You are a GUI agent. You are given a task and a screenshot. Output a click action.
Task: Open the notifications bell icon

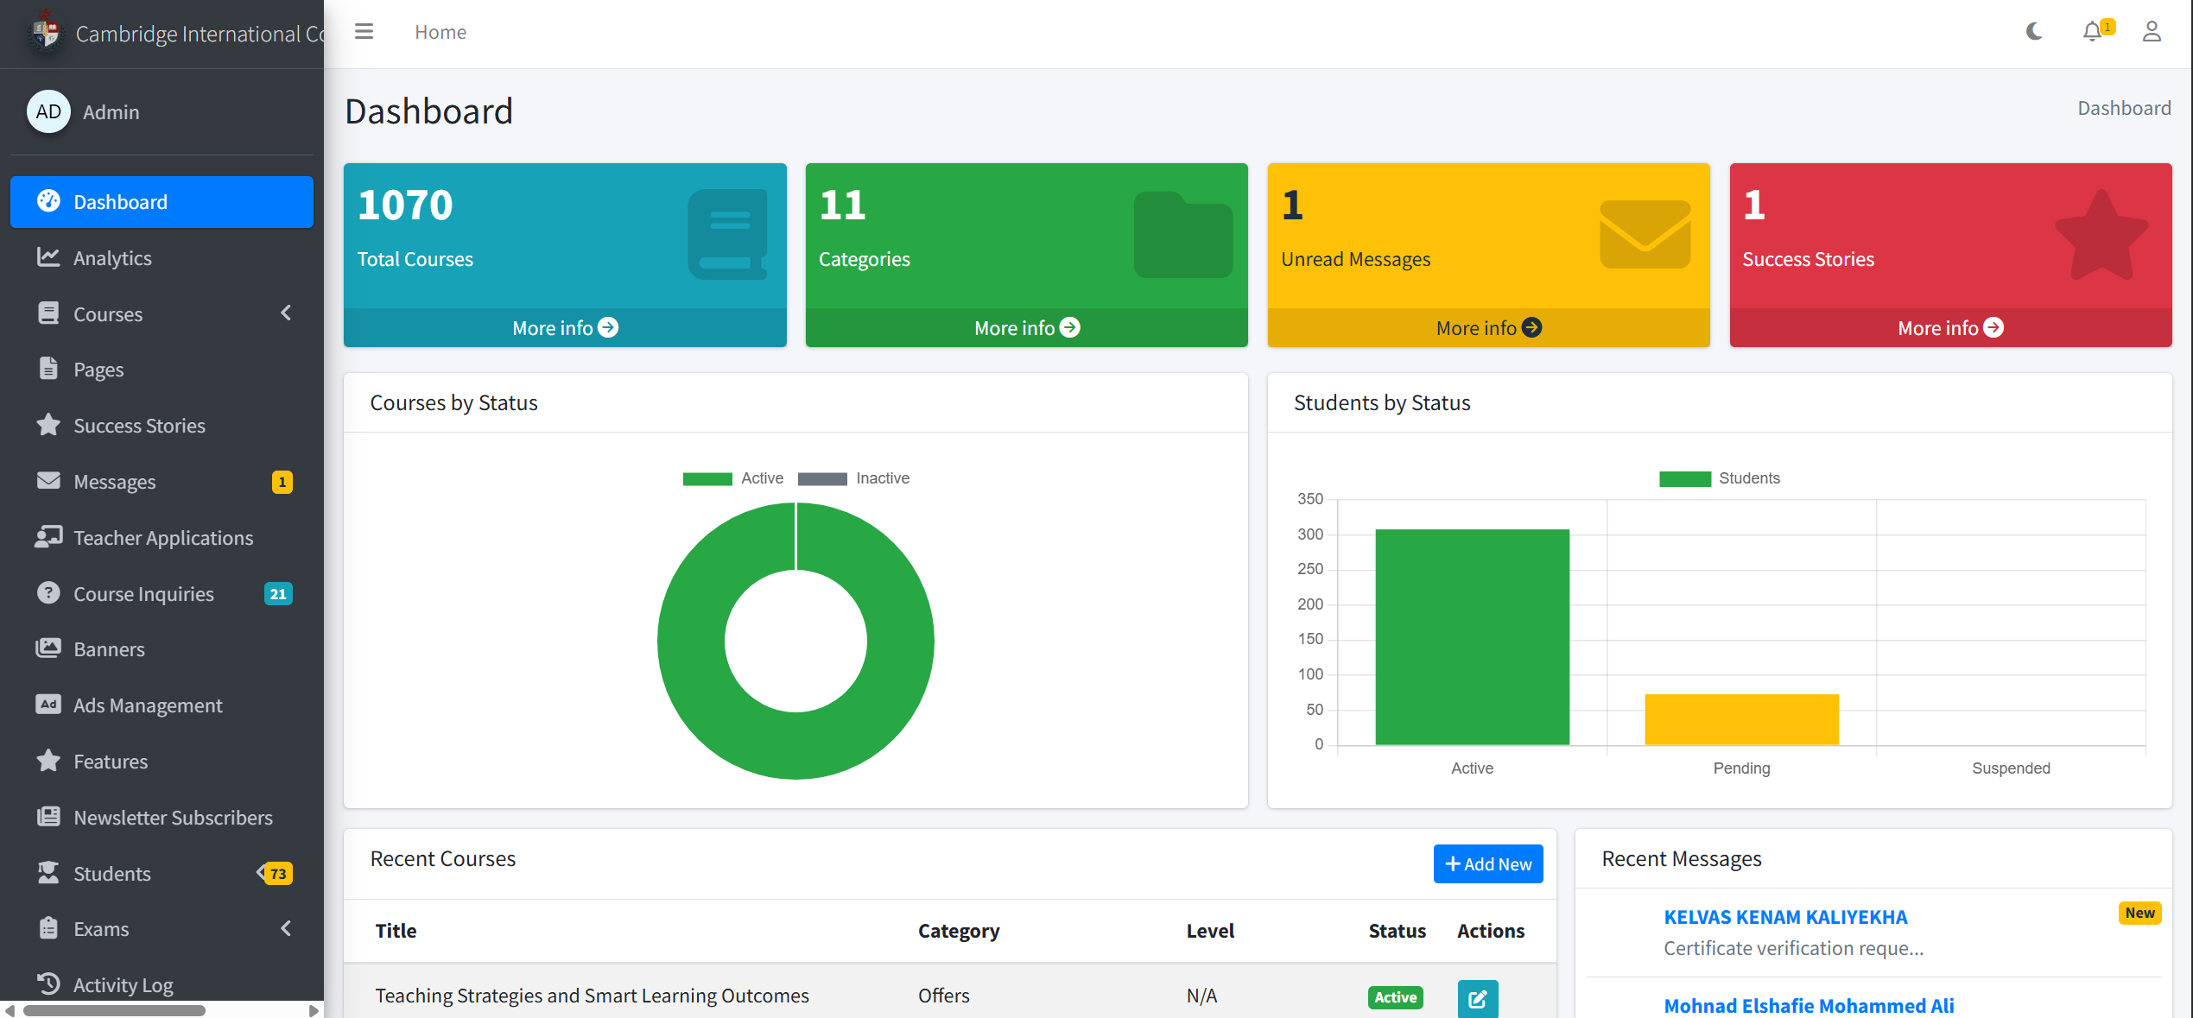[x=2092, y=32]
